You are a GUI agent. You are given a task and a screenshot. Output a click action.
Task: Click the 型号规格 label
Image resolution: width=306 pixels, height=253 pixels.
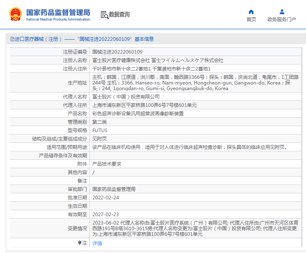tap(77, 131)
